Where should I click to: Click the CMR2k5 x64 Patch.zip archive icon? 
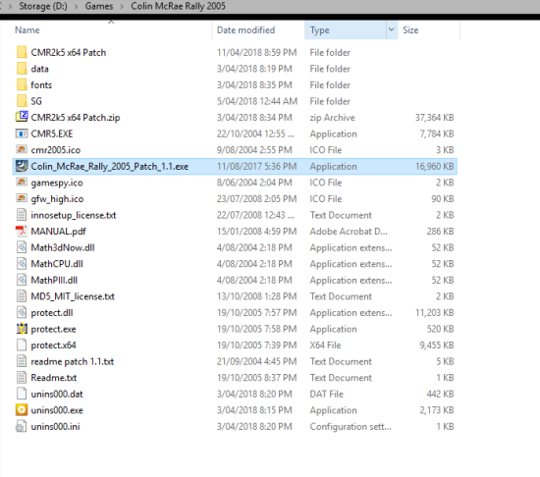click(22, 117)
